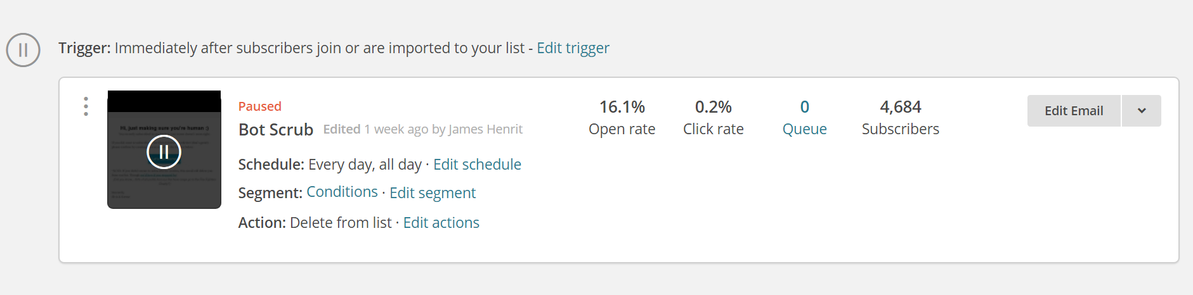Click the 'Edited 1 week ago' byline
The image size is (1193, 295).
pyautogui.click(x=422, y=129)
